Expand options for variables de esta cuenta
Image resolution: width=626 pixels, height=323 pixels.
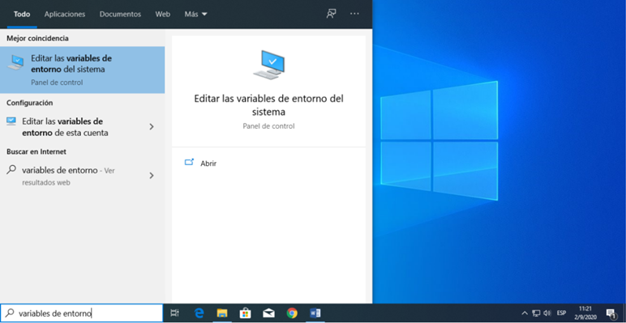[152, 127]
